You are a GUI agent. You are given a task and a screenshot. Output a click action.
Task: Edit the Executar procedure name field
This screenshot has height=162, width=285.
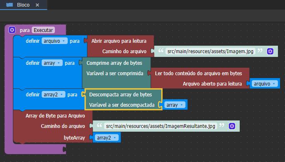pos(43,30)
